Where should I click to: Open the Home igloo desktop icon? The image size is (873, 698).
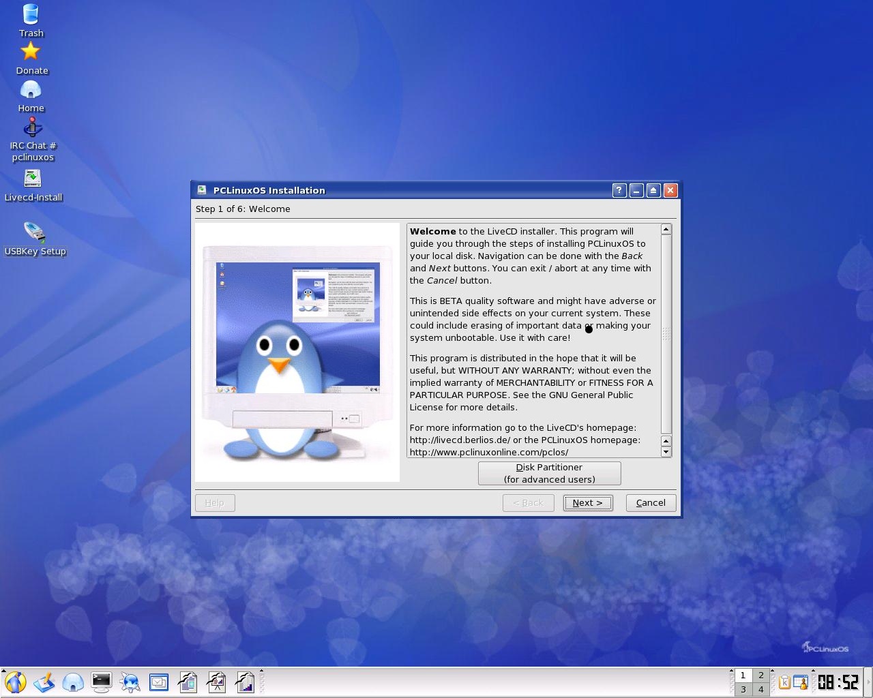coord(31,95)
